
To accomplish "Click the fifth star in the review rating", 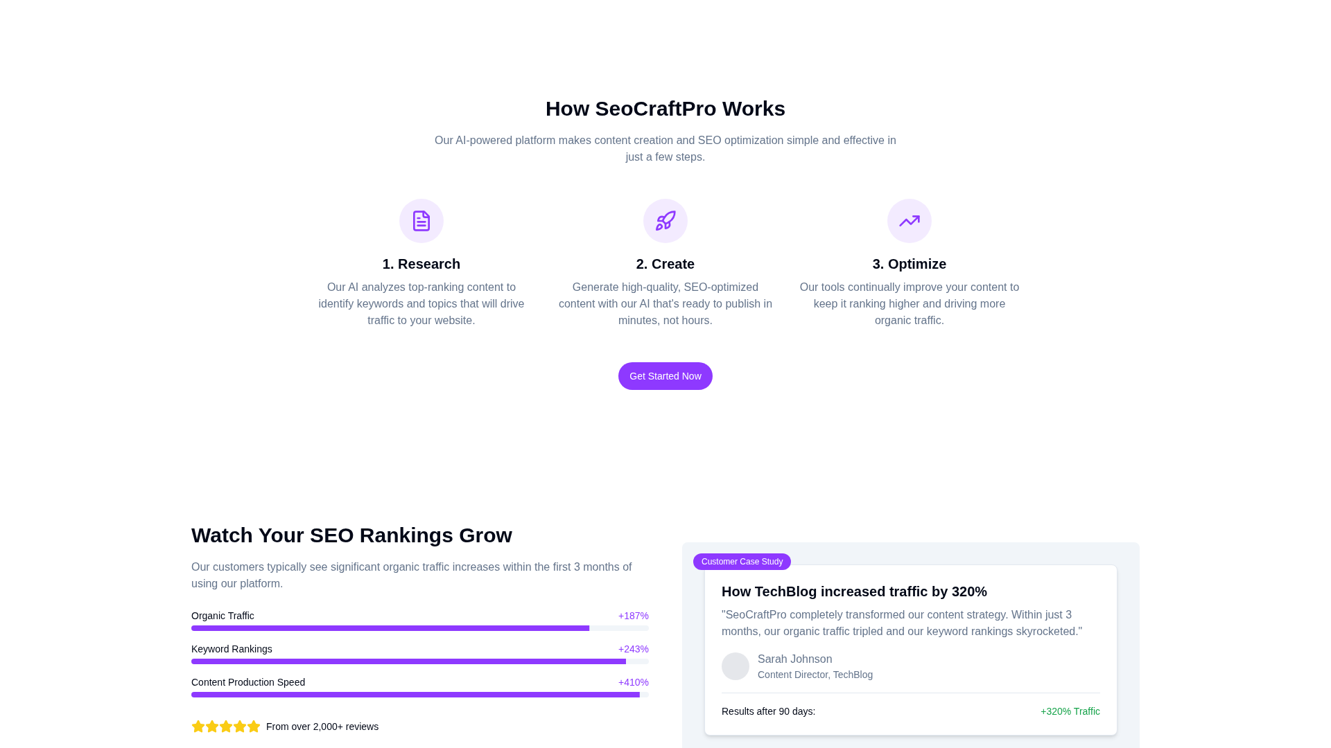I will pos(253,726).
